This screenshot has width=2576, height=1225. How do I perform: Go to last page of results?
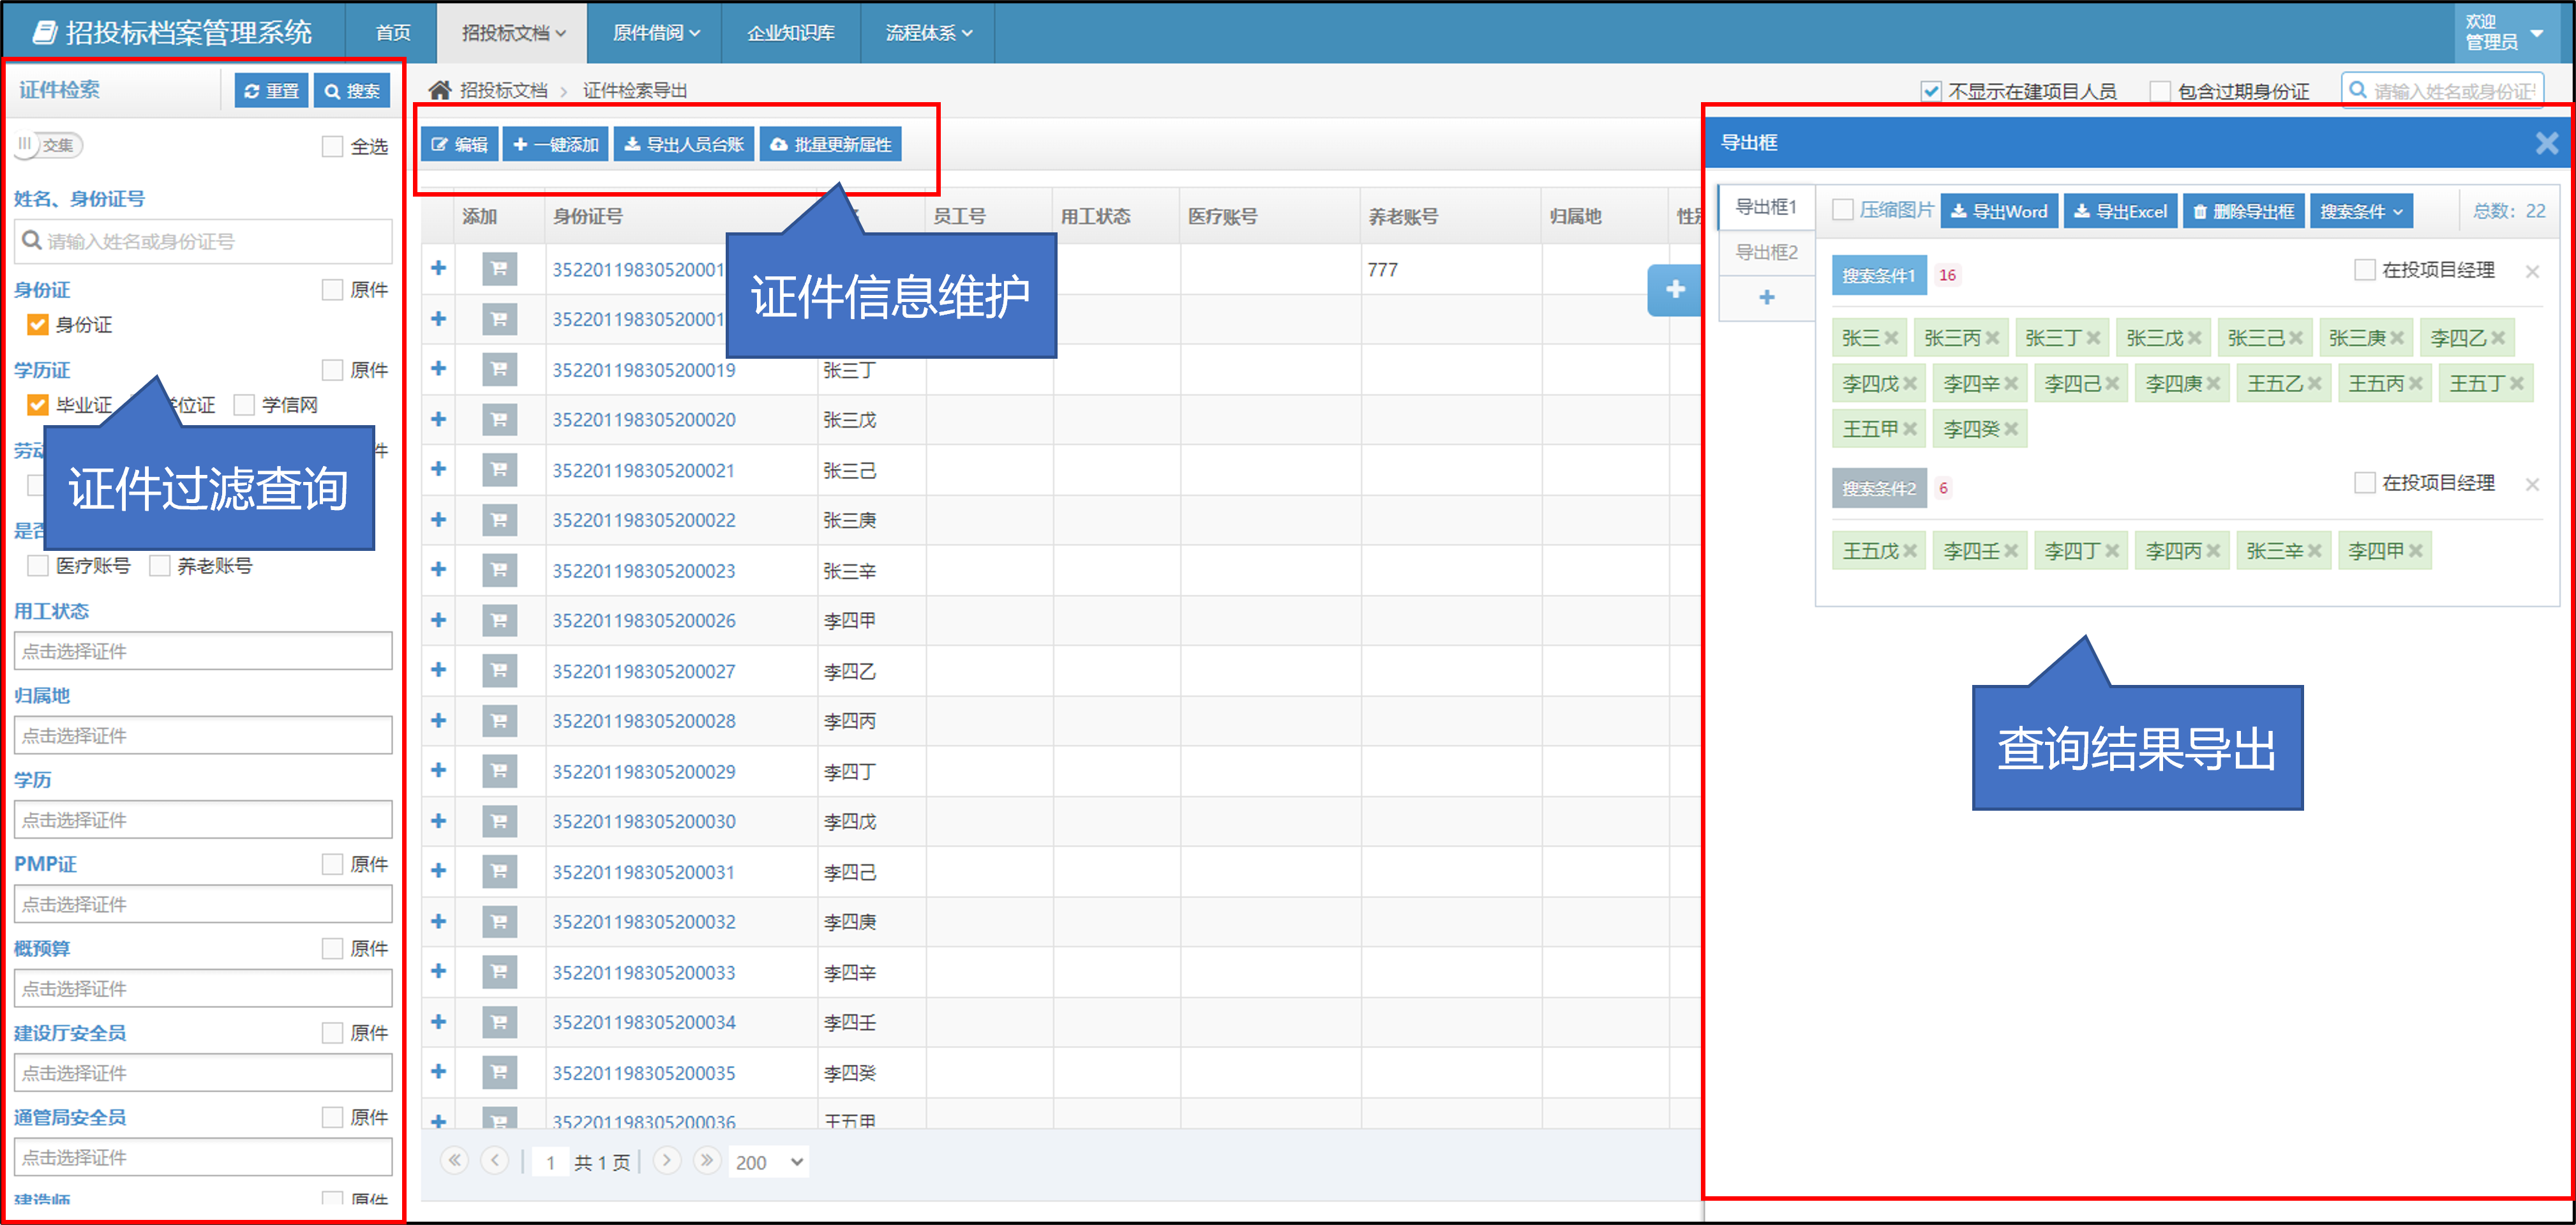pos(707,1161)
